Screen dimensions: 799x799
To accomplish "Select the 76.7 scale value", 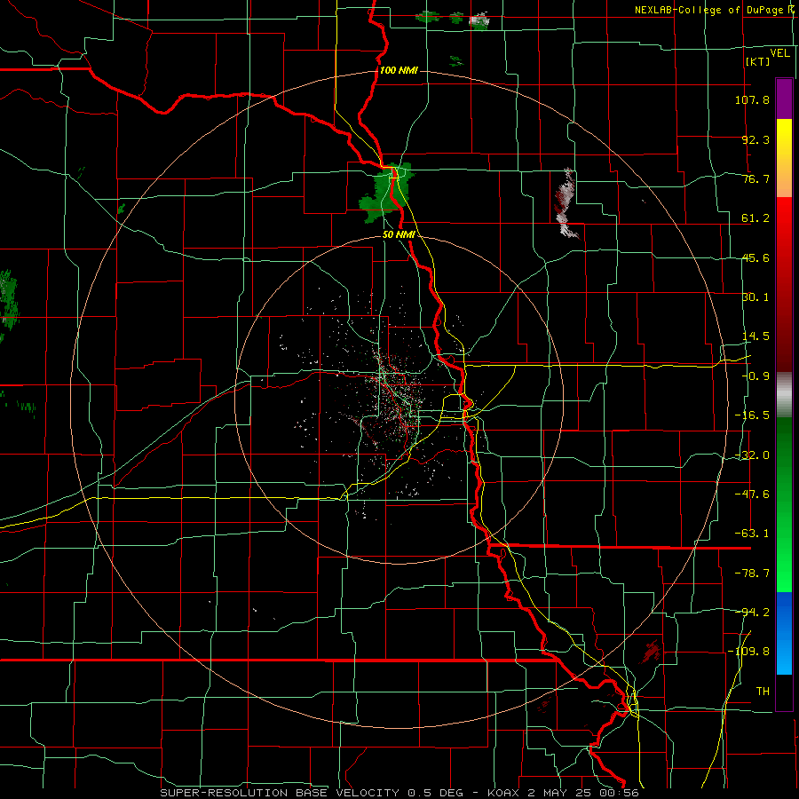I will click(755, 178).
